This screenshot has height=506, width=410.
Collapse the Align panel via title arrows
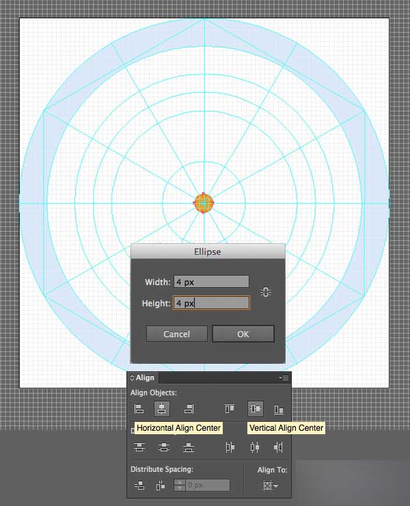(132, 377)
